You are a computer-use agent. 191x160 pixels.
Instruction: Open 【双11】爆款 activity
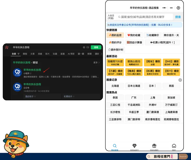coord(171,72)
